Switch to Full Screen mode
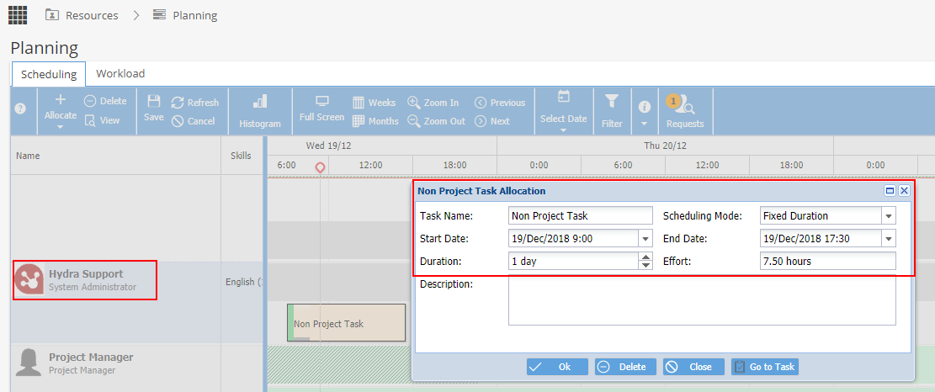 (x=322, y=109)
